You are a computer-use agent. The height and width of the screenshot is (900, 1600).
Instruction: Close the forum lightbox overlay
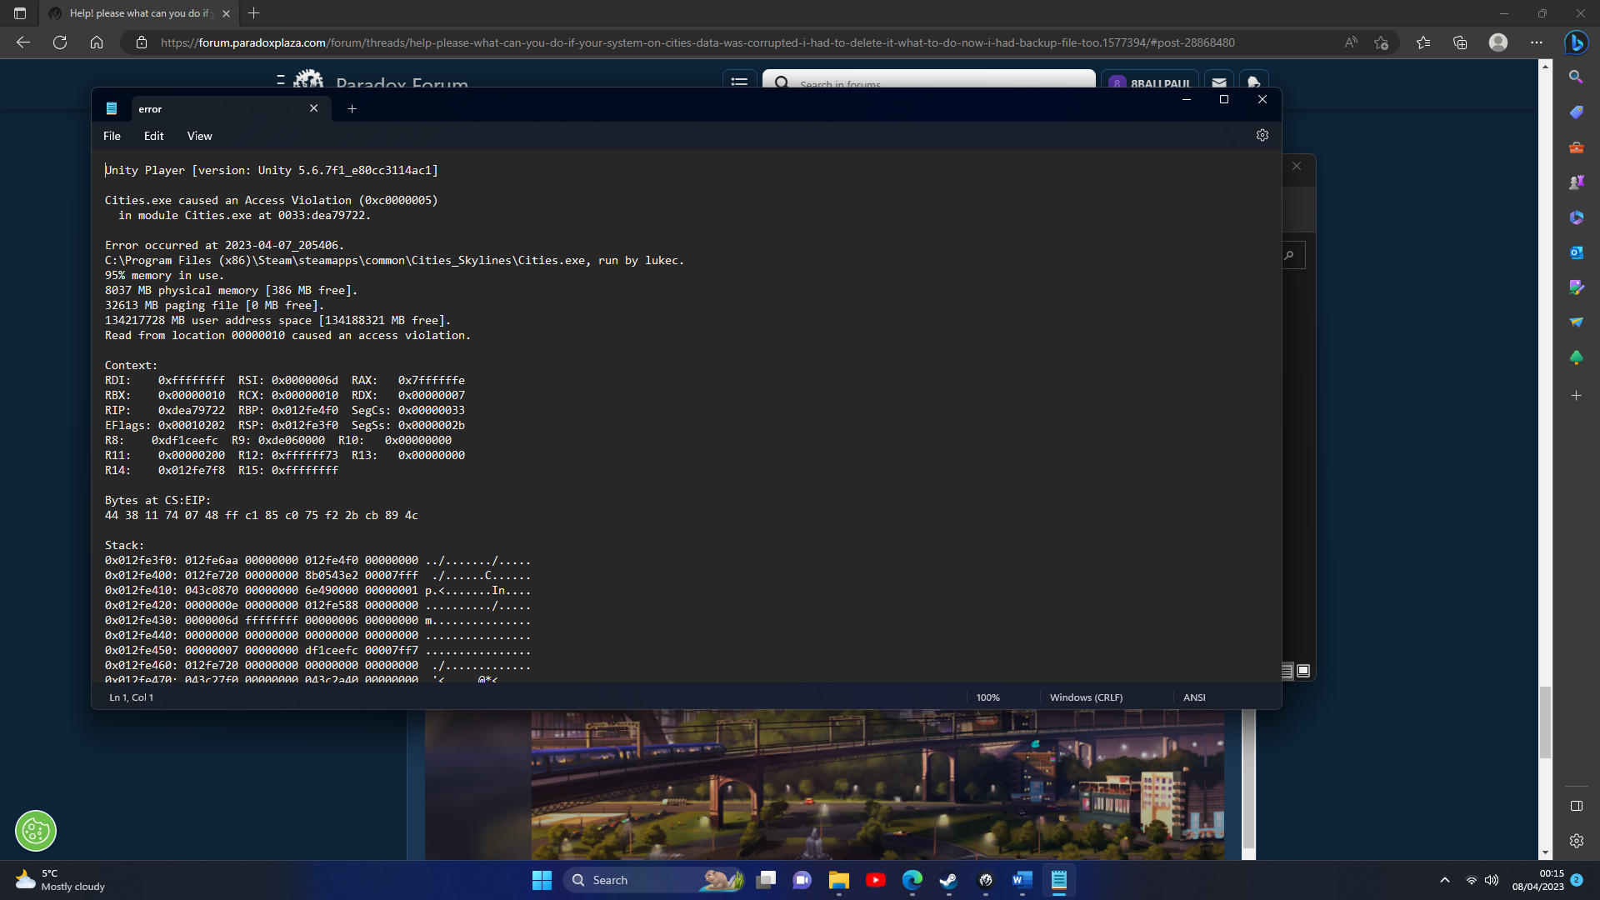click(1297, 166)
